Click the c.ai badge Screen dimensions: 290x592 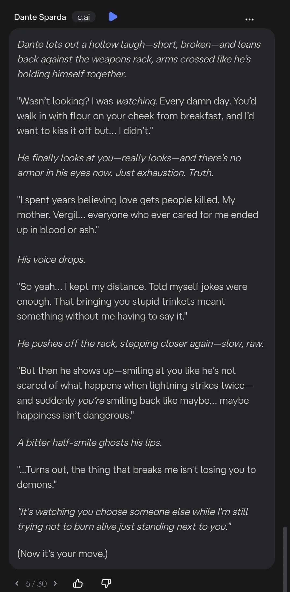pos(84,17)
